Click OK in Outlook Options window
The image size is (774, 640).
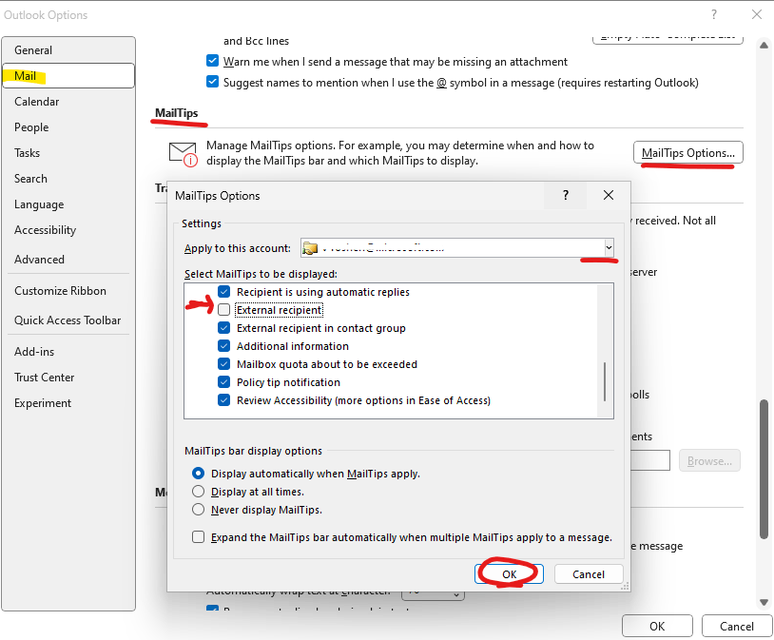pos(657,626)
